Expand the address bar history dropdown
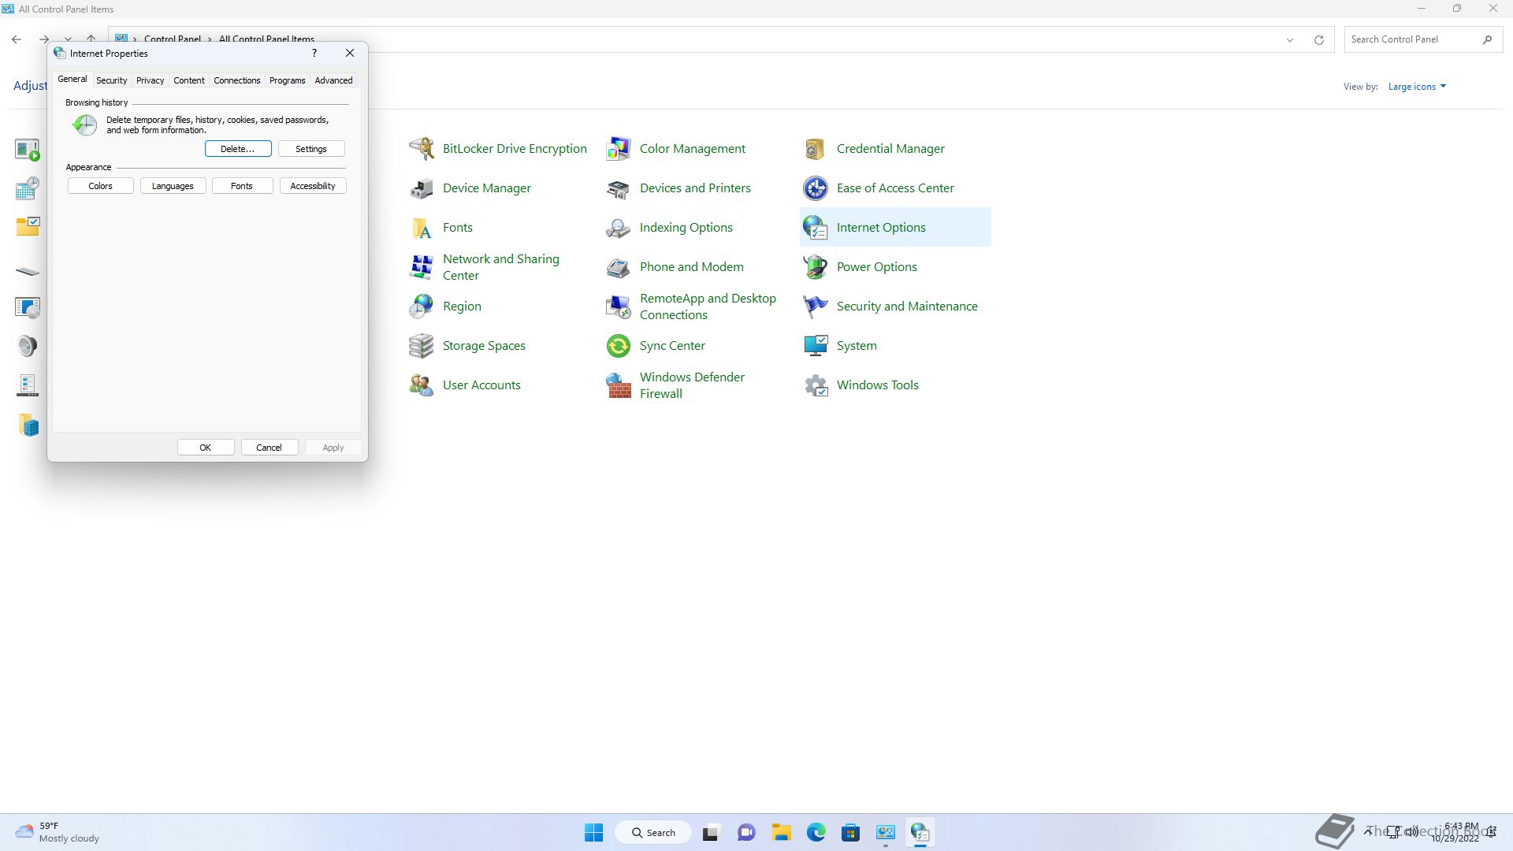The image size is (1513, 851). (1290, 39)
